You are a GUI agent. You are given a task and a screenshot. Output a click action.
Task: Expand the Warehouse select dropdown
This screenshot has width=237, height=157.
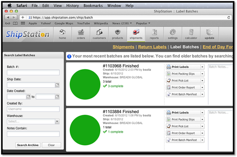pyautogui.click(x=57, y=122)
